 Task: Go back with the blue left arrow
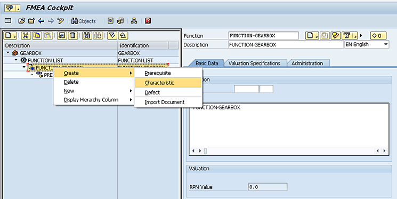pos(41,21)
